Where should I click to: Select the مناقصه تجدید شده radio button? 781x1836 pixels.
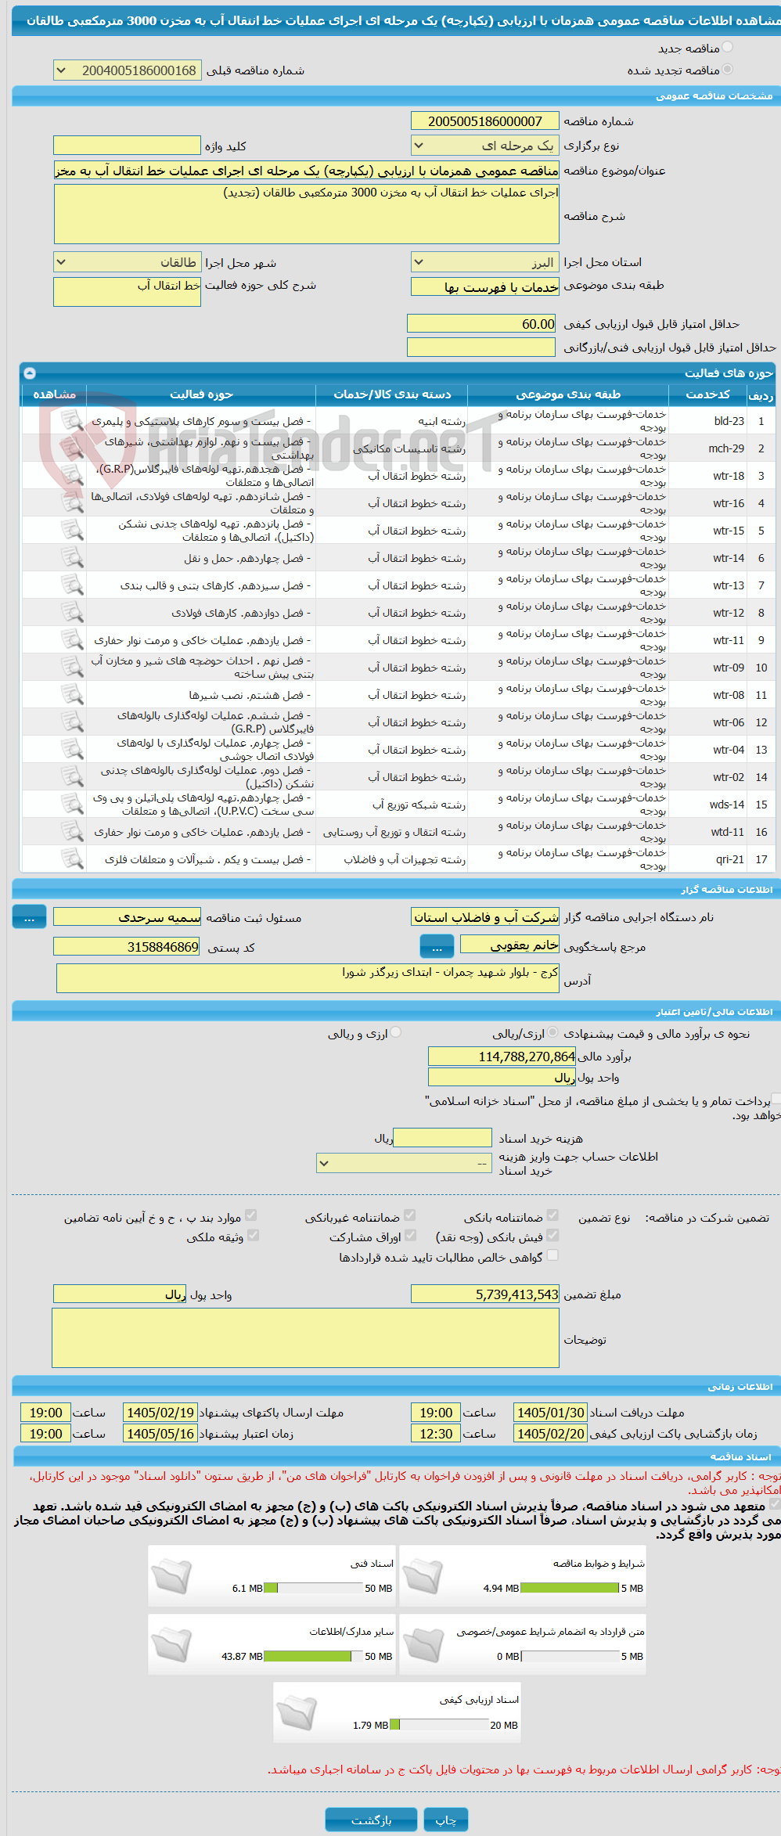[728, 70]
